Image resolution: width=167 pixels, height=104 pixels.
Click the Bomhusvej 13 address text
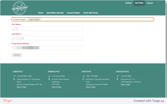131,81
